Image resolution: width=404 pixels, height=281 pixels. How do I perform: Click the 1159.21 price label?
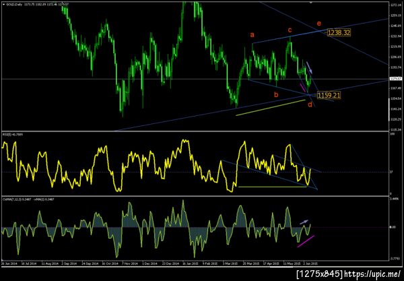(329, 96)
